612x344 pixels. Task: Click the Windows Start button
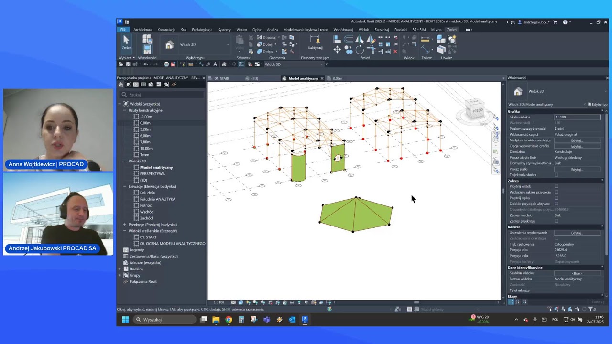point(125,320)
